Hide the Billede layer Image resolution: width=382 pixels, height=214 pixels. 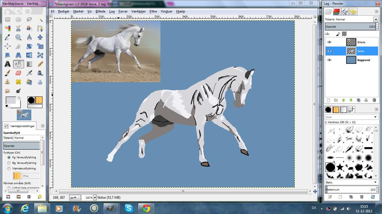[x=329, y=42]
